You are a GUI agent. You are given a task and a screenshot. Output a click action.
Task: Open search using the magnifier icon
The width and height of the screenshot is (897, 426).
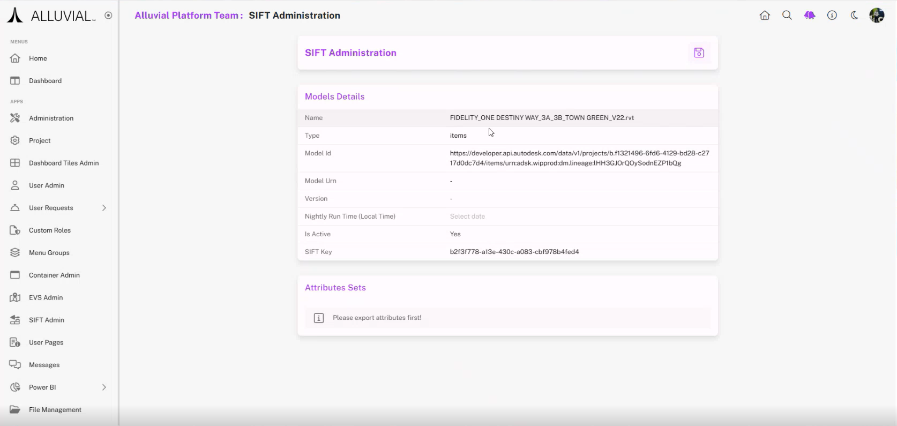click(x=787, y=16)
